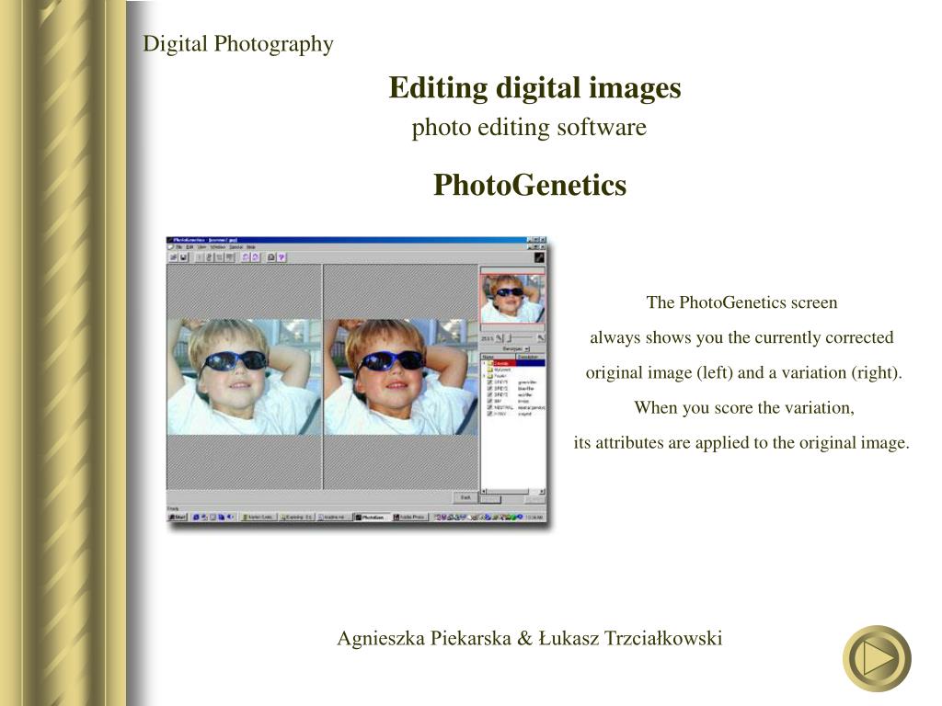Switch to the Adobe Photo taskbar button
This screenshot has height=706, width=942.
(409, 517)
